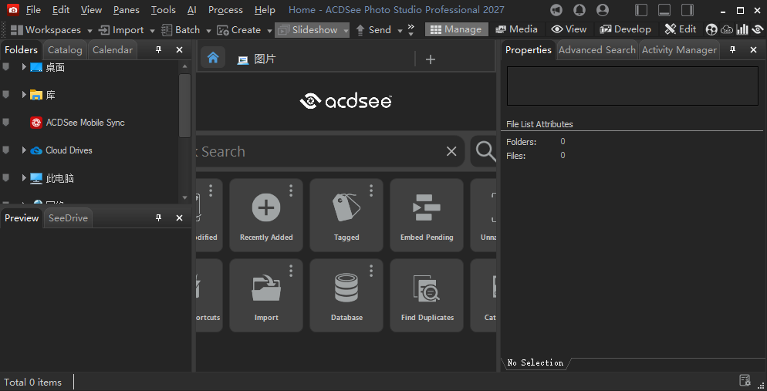Screen dimensions: 767x391
Task: Open the Tagged tile
Action: click(346, 215)
